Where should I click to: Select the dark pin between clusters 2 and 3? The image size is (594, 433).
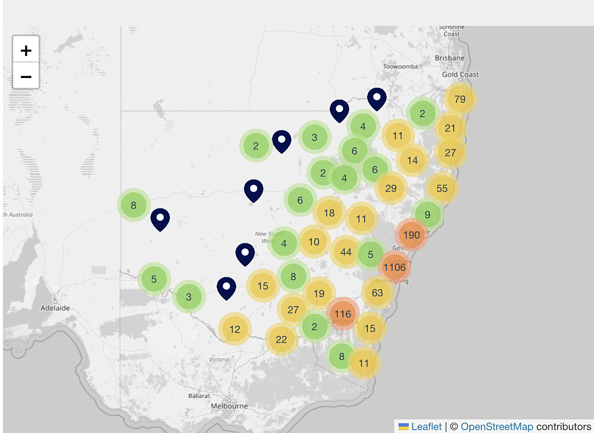(282, 142)
